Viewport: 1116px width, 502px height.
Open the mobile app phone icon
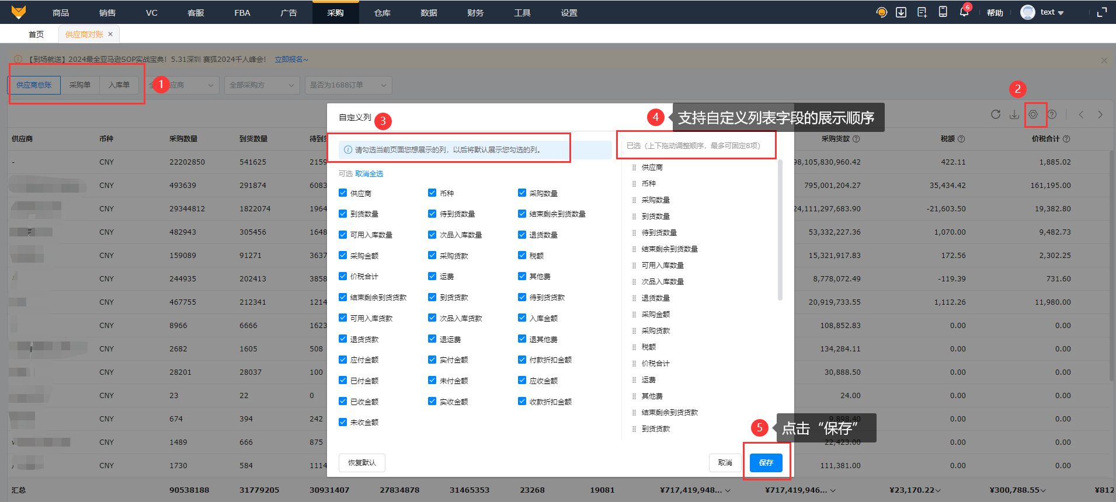(x=943, y=12)
